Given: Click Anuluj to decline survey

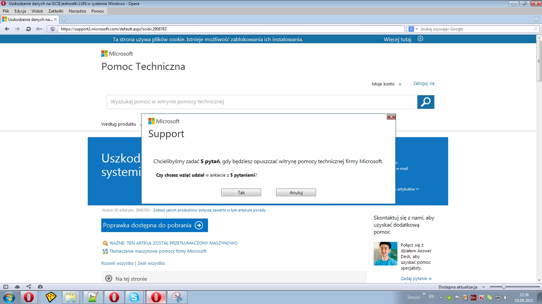Looking at the screenshot, I should coord(296,193).
